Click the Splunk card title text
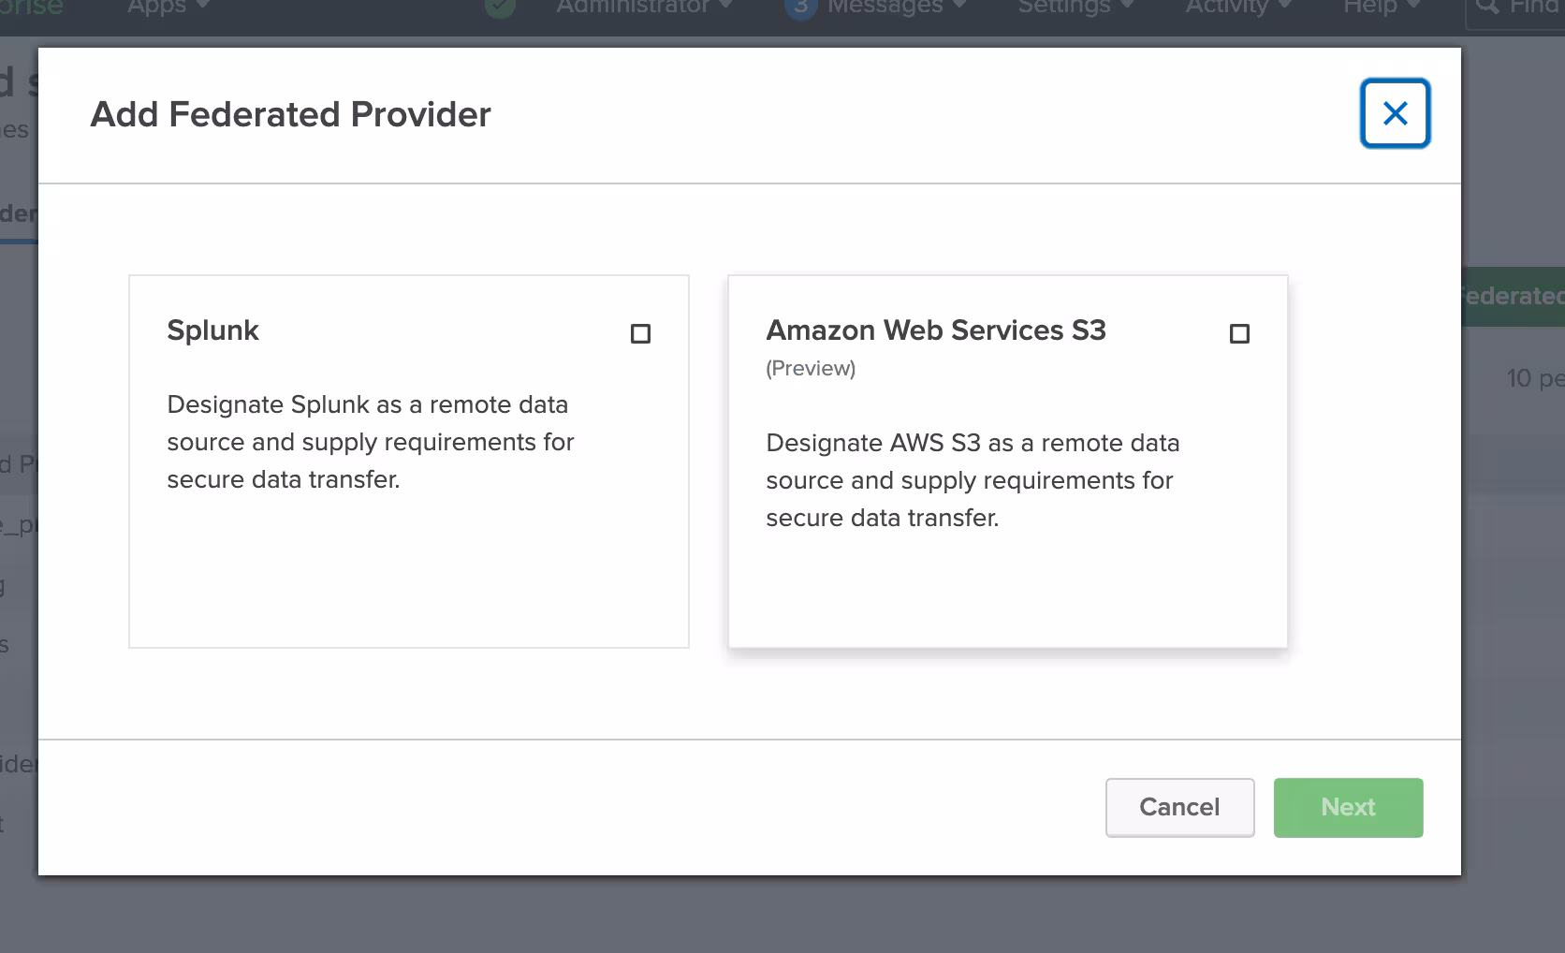This screenshot has height=953, width=1565. (x=212, y=330)
